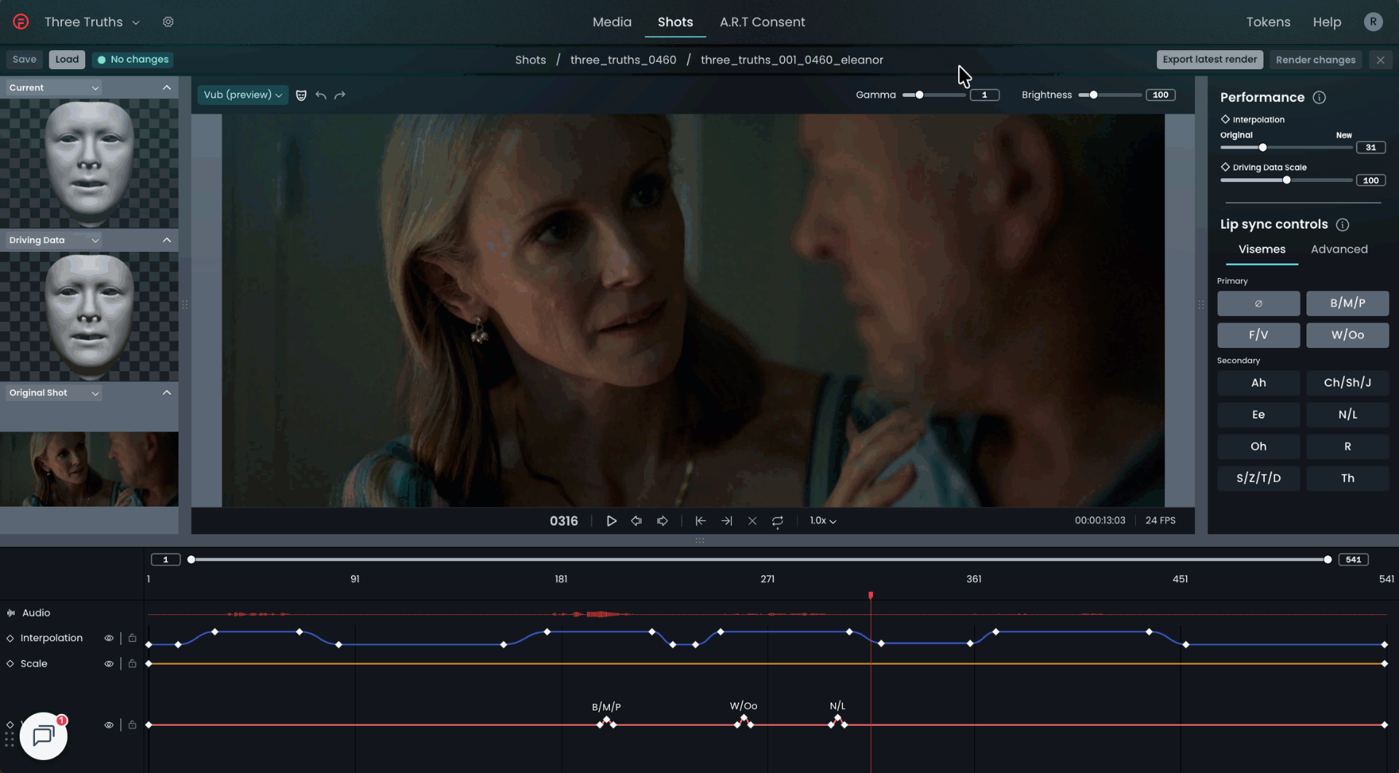Open the 1.0x playback speed dropdown

823,521
